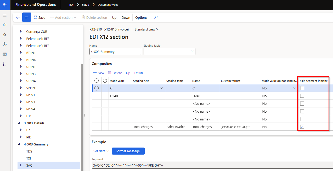Select the row C radio selector
333x171 pixels.
(x=97, y=88)
